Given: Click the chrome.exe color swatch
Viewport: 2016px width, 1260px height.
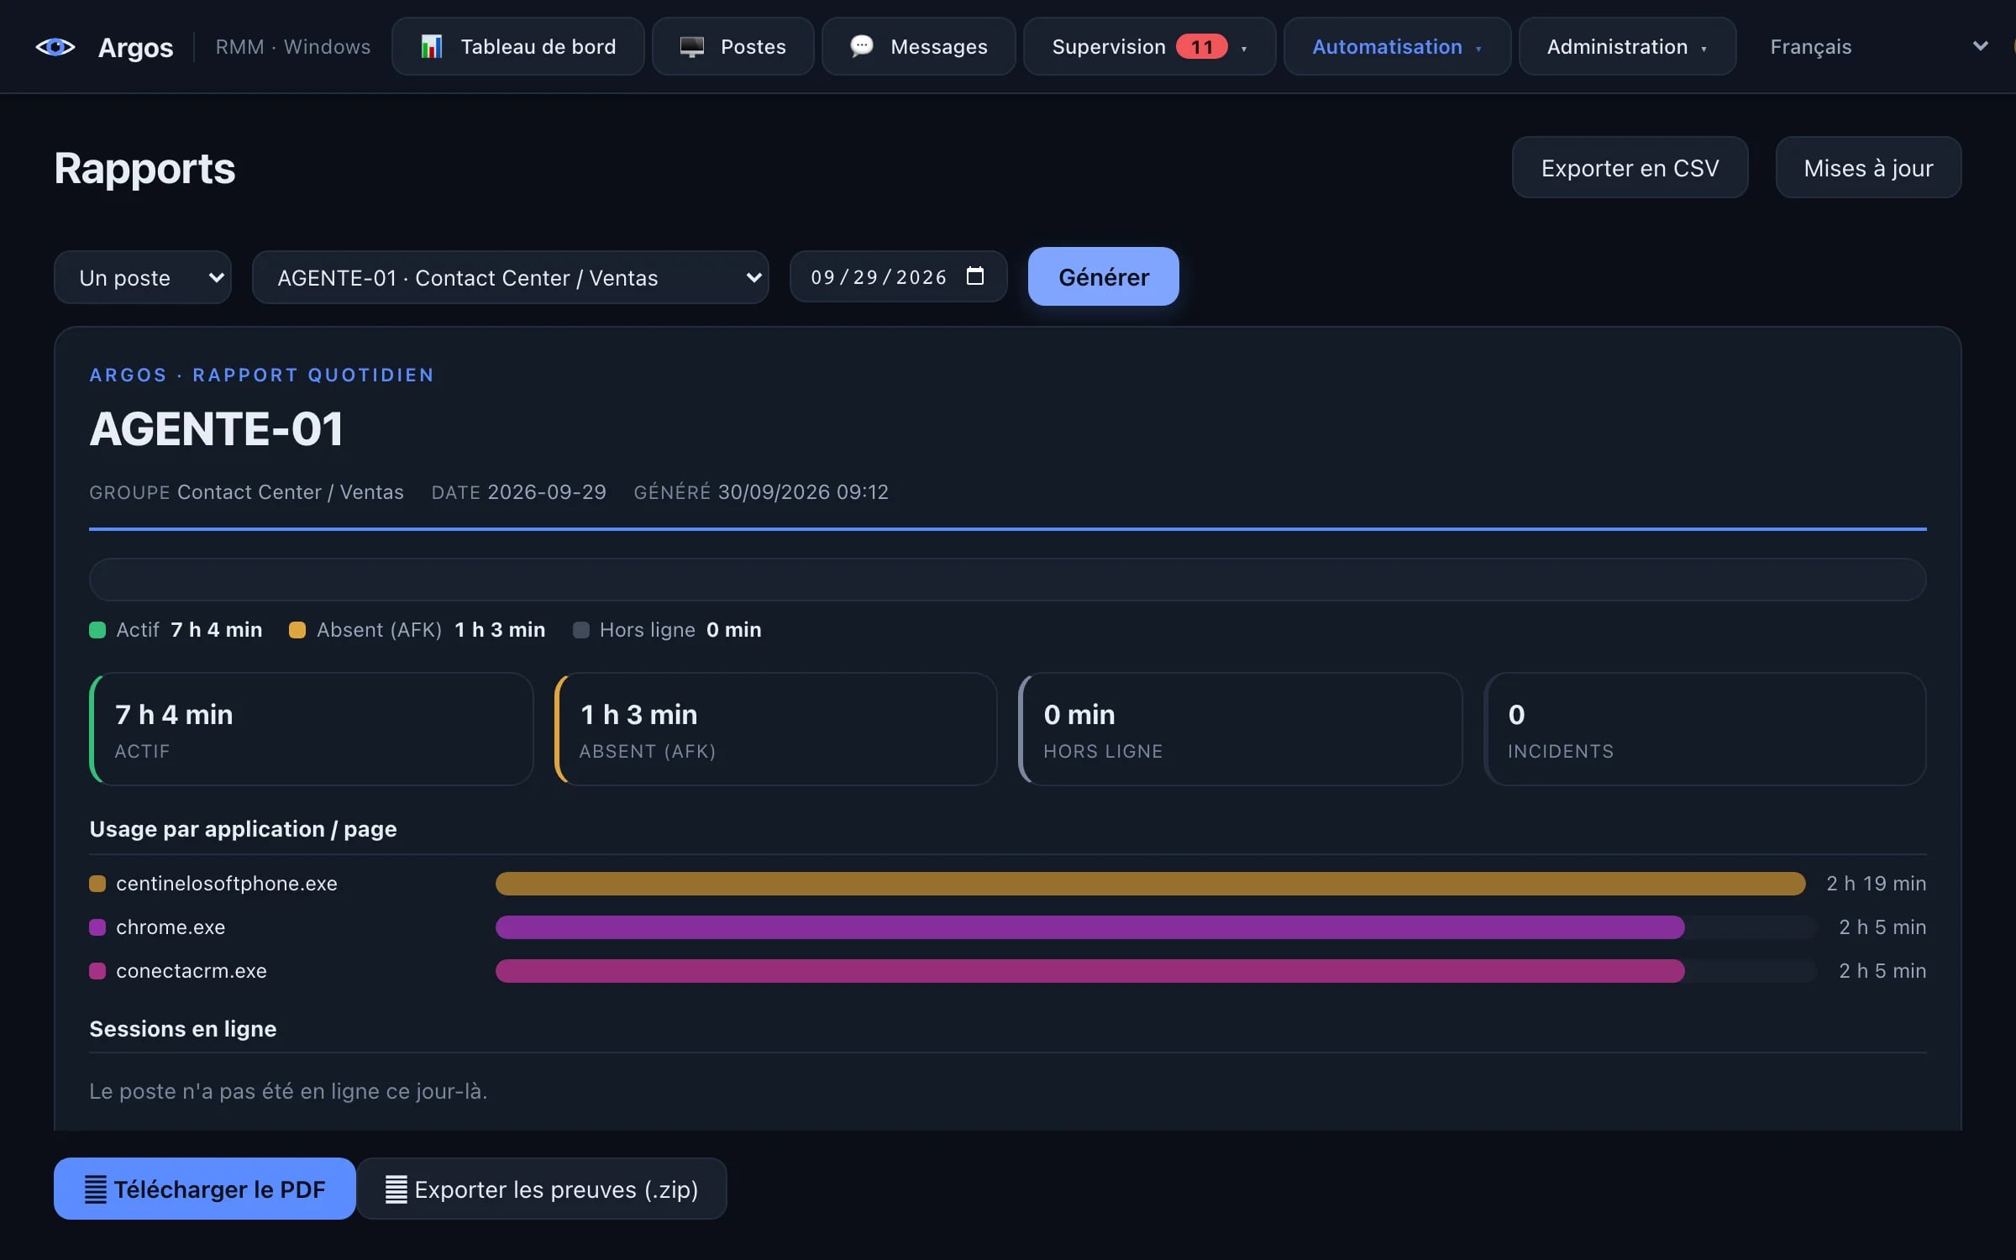Looking at the screenshot, I should [x=97, y=927].
